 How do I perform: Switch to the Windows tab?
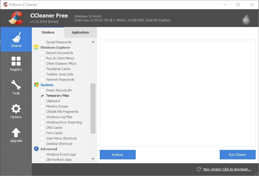click(x=48, y=32)
